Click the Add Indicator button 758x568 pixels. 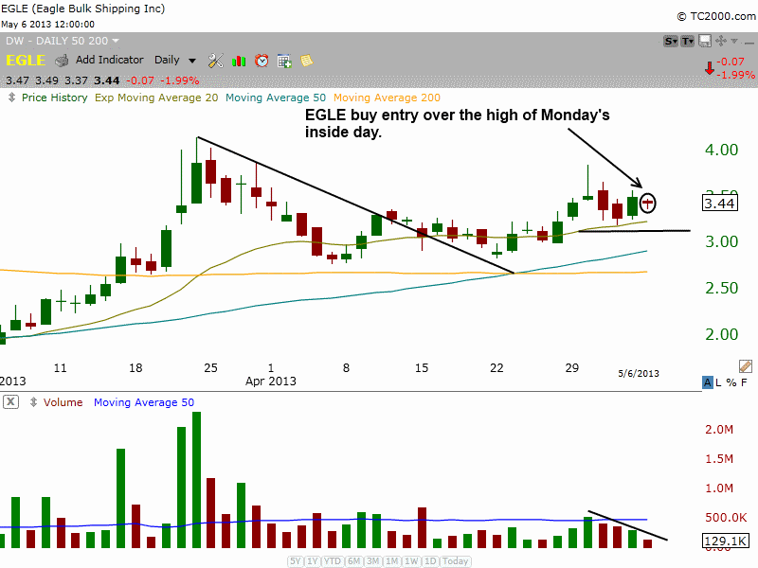(109, 60)
